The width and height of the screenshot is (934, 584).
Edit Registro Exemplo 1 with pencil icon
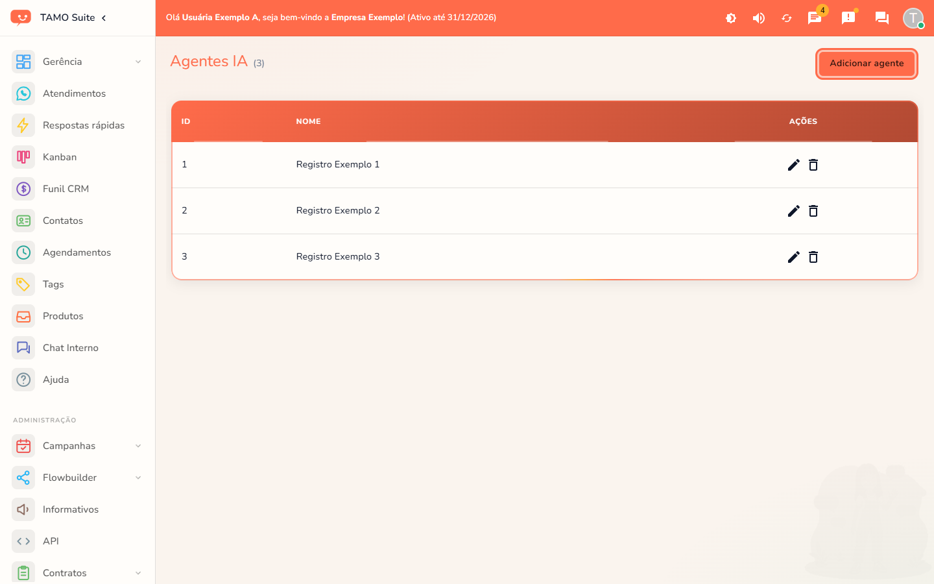[x=793, y=165]
